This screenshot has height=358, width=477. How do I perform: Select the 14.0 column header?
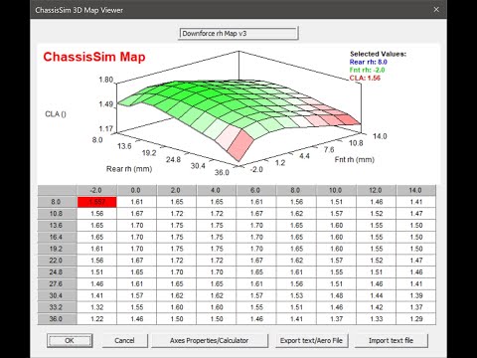click(x=416, y=190)
